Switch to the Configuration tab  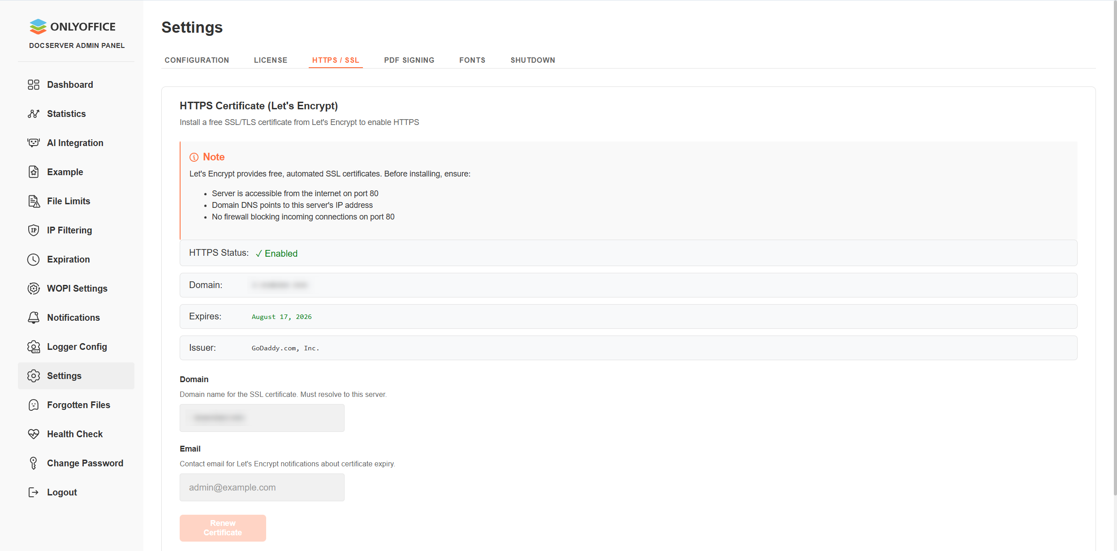tap(197, 60)
